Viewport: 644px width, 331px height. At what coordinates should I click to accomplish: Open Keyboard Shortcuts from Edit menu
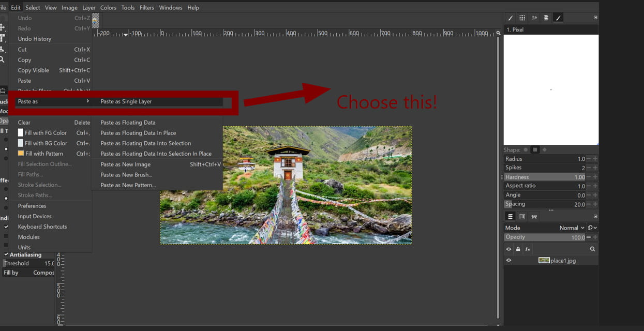(50, 227)
